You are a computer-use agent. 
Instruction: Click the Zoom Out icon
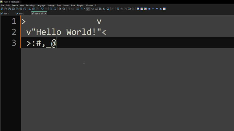(x=64, y=9)
